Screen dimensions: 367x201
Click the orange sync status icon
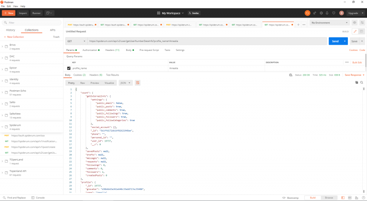tap(307, 13)
